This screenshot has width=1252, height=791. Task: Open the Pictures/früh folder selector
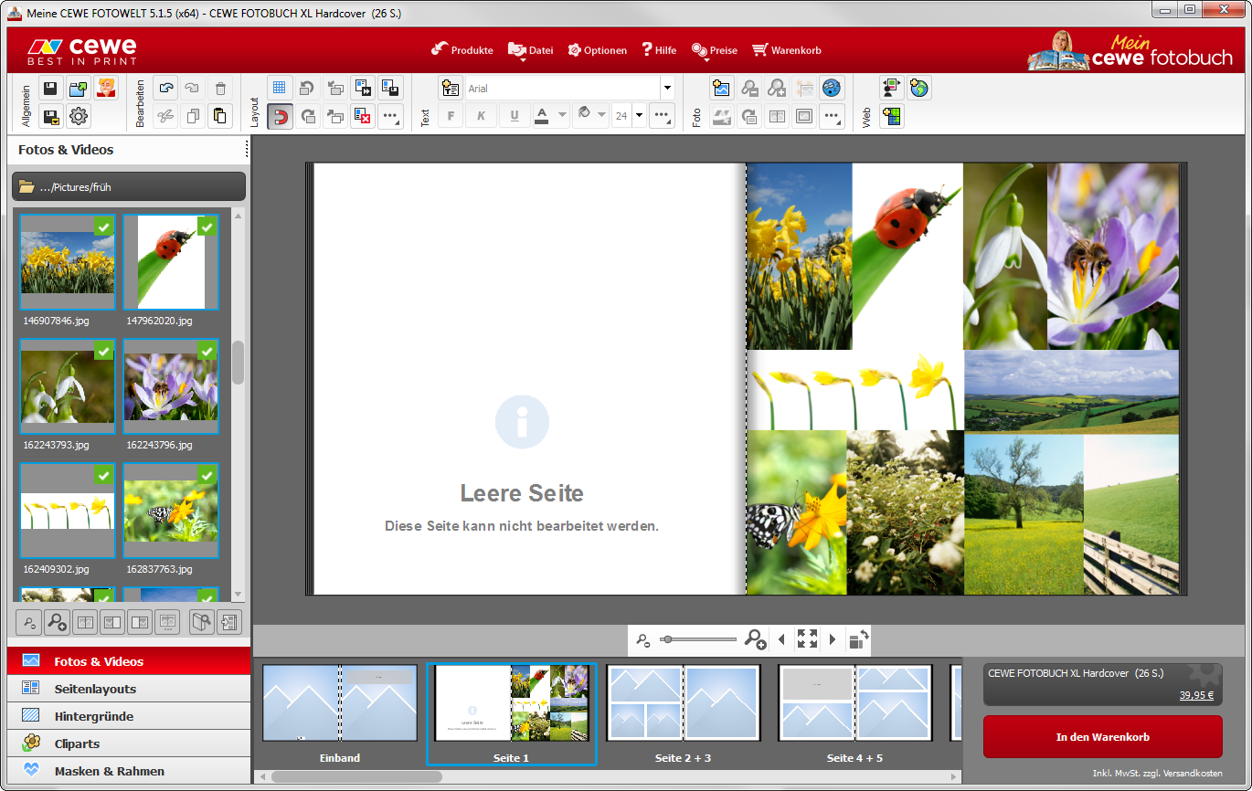pos(129,186)
